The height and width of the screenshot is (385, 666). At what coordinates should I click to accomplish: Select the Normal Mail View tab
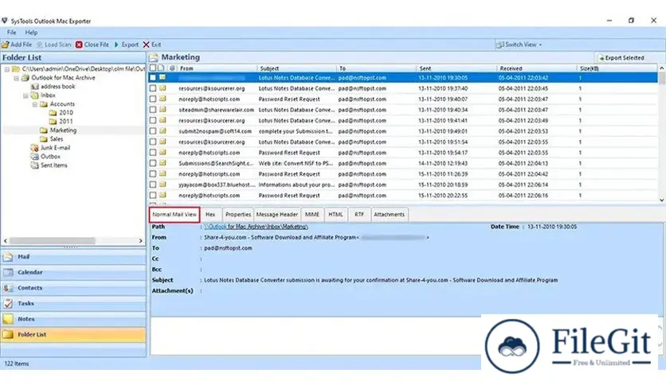tap(174, 215)
